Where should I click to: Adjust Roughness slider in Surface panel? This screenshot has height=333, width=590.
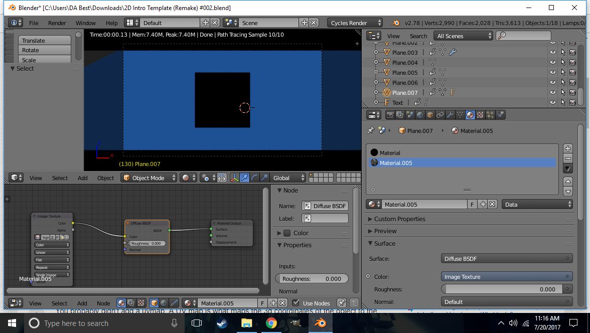click(502, 289)
